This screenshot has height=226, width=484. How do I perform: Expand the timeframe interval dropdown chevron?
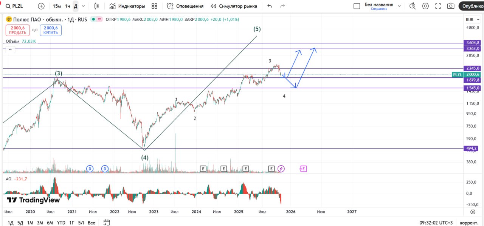point(84,6)
